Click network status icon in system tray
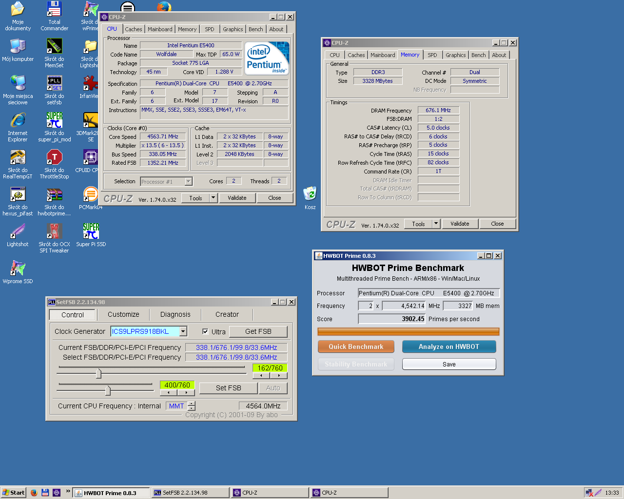 click(x=589, y=493)
